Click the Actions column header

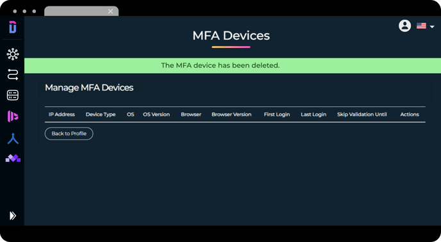pyautogui.click(x=410, y=115)
